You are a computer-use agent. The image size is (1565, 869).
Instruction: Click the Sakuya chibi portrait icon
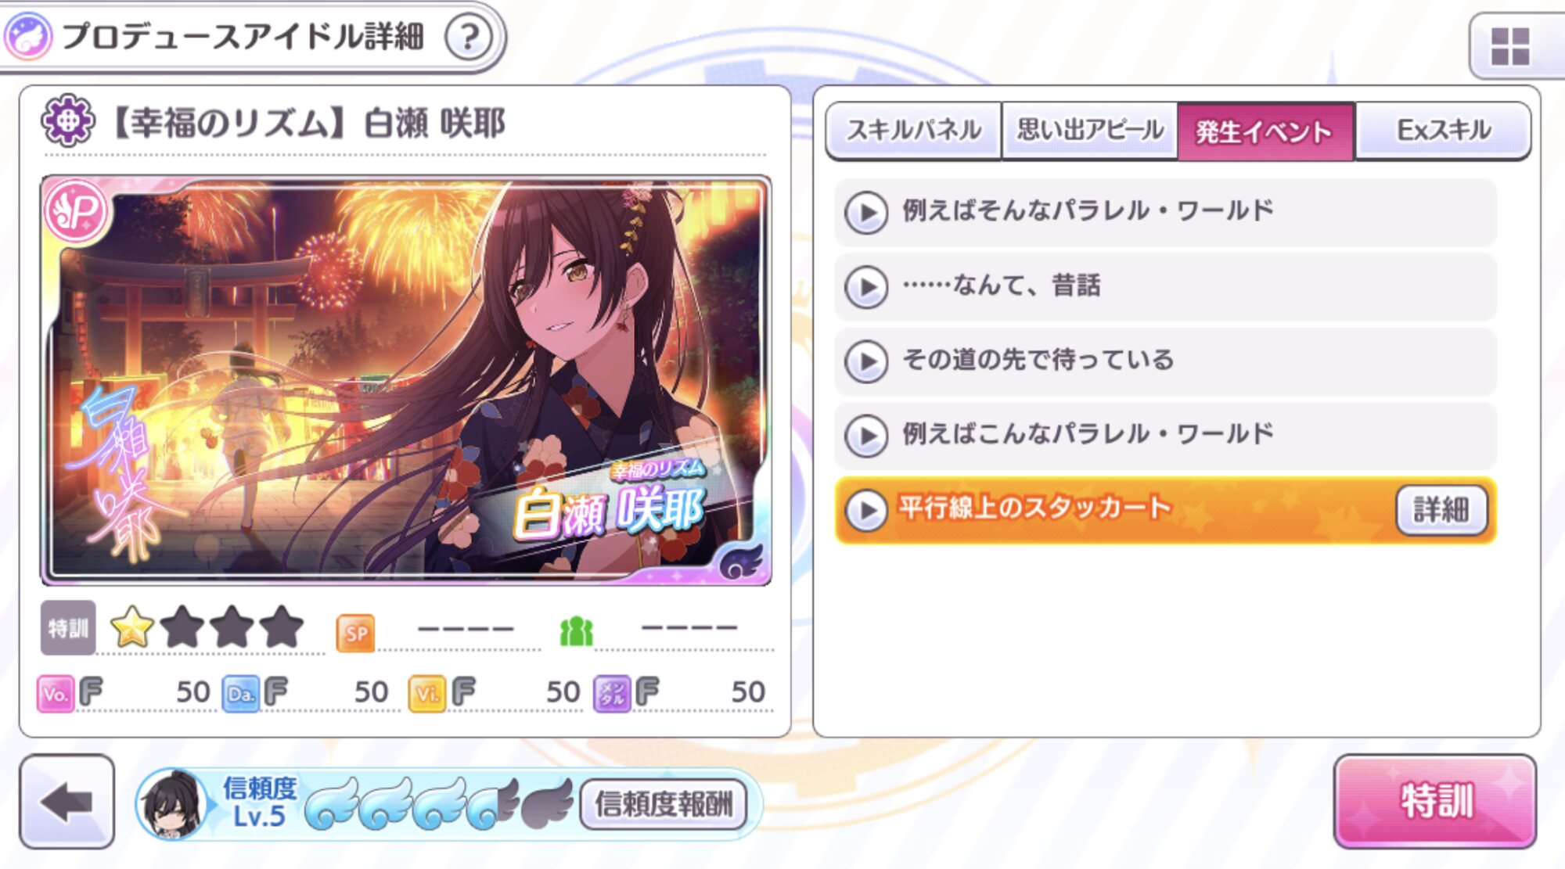(172, 803)
